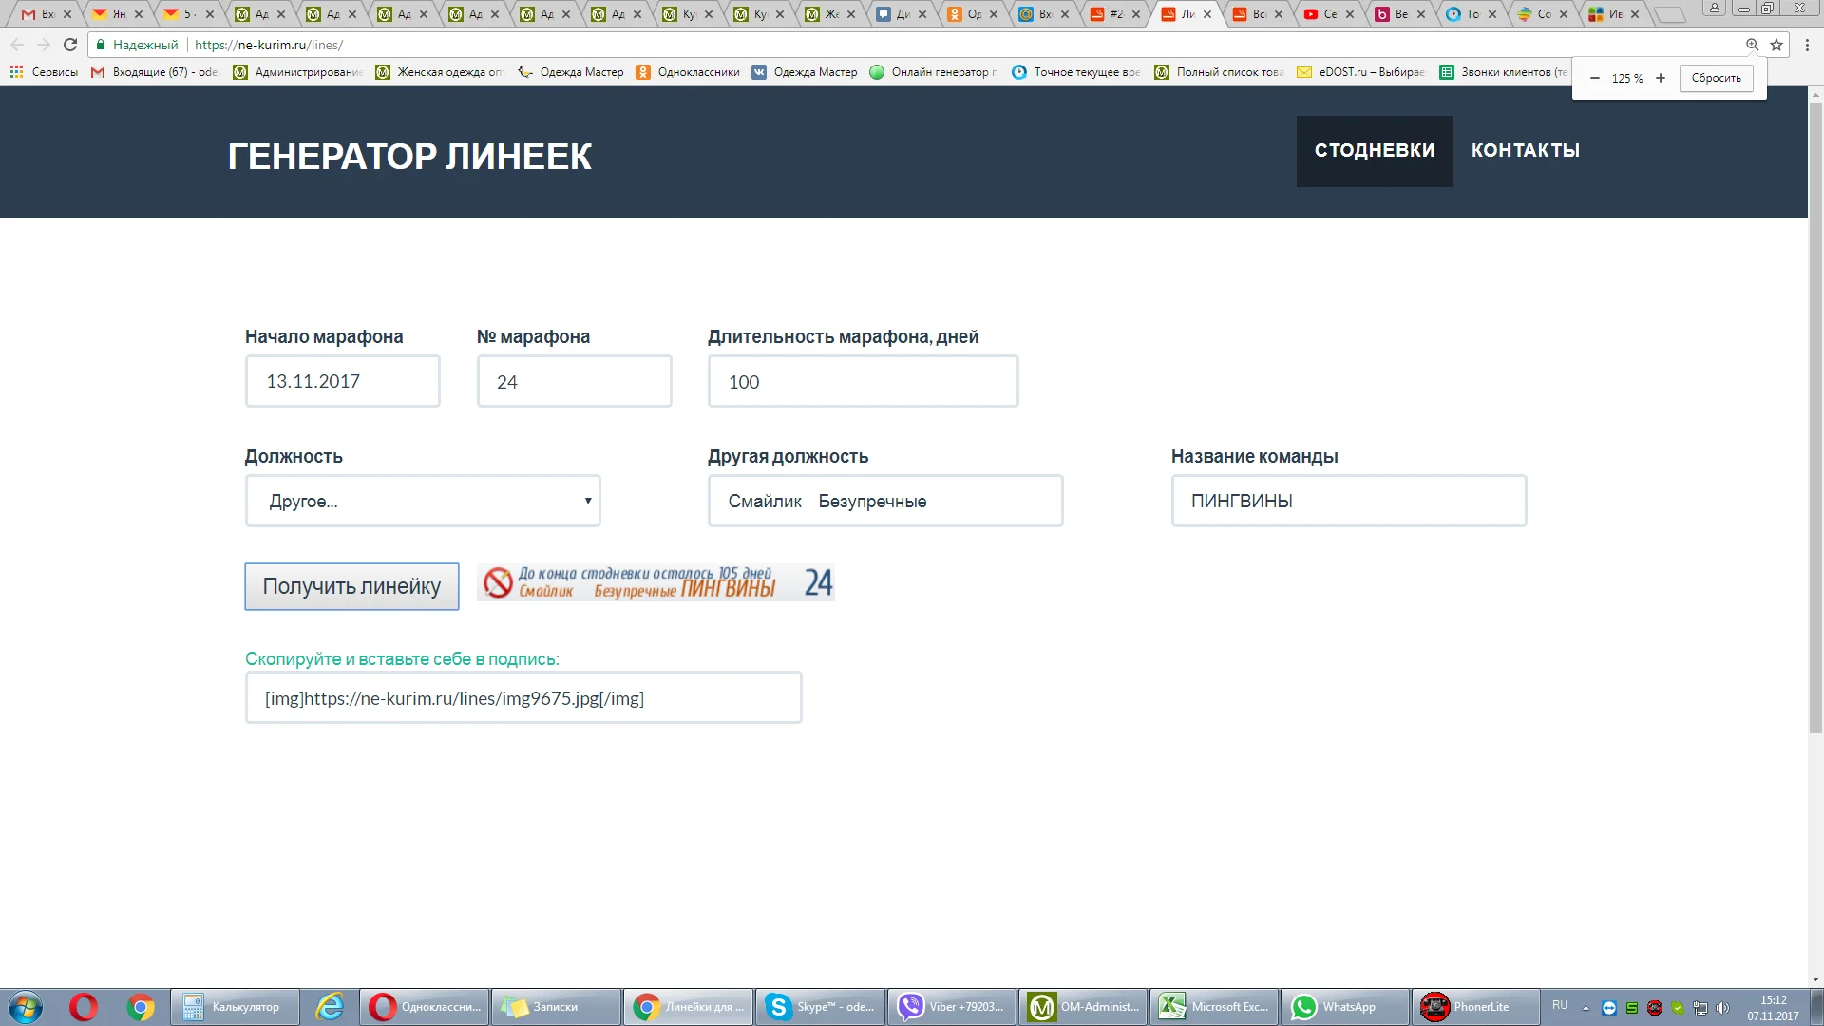Screen dimensions: 1824x1026
Task: Decrease zoom with the minus button
Action: [1595, 78]
